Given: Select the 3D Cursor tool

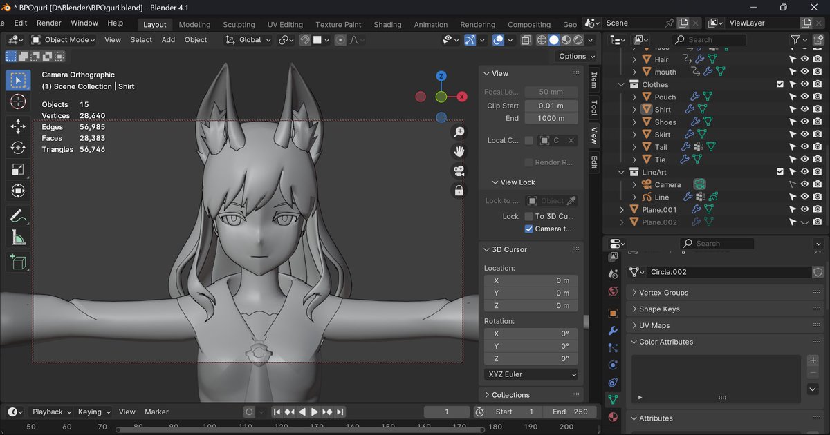Looking at the screenshot, I should (18, 102).
